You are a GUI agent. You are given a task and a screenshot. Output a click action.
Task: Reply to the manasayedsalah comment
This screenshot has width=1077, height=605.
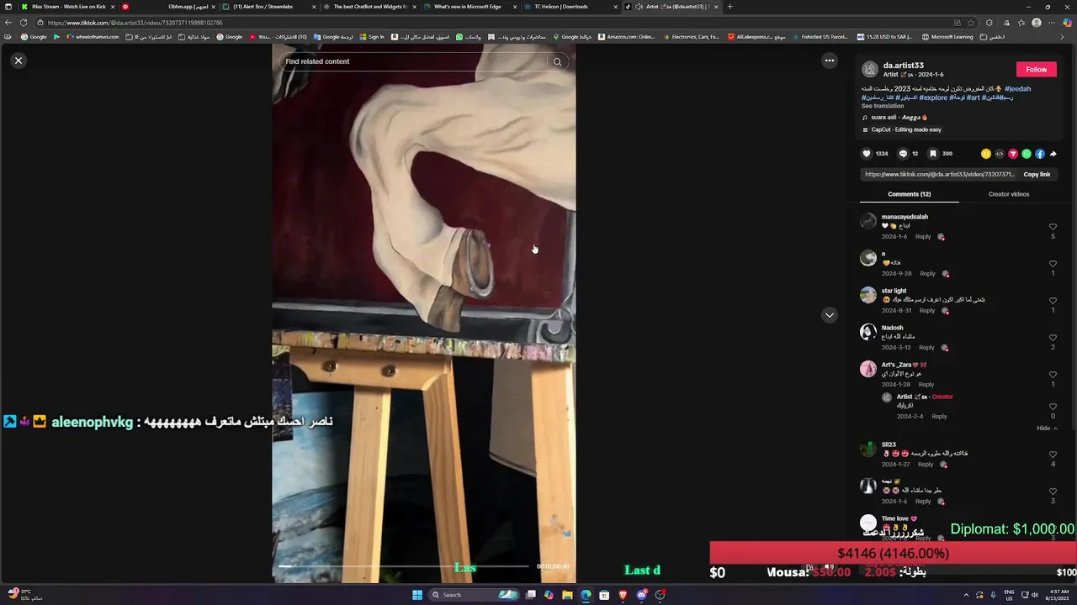(x=923, y=237)
